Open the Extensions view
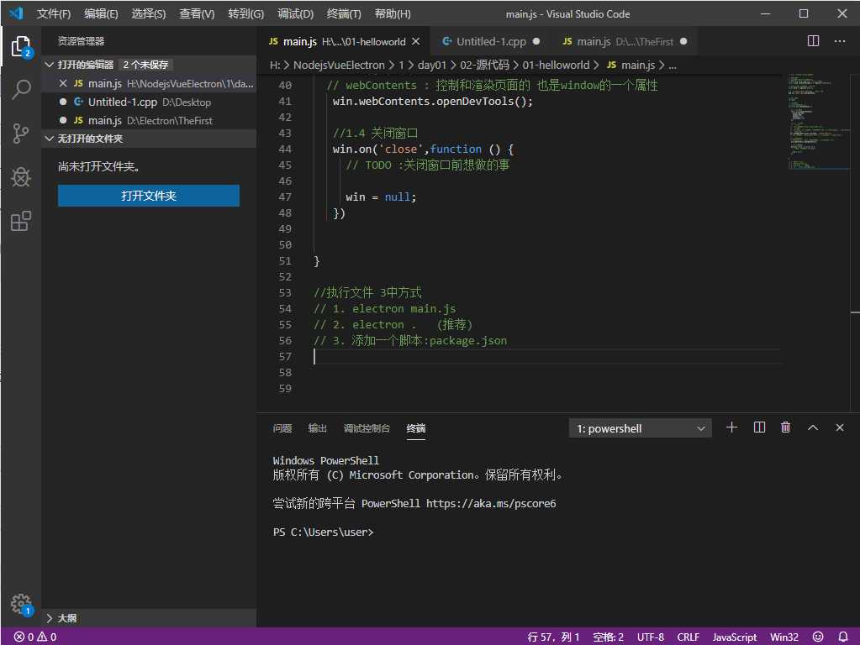The height and width of the screenshot is (645, 860). click(21, 221)
